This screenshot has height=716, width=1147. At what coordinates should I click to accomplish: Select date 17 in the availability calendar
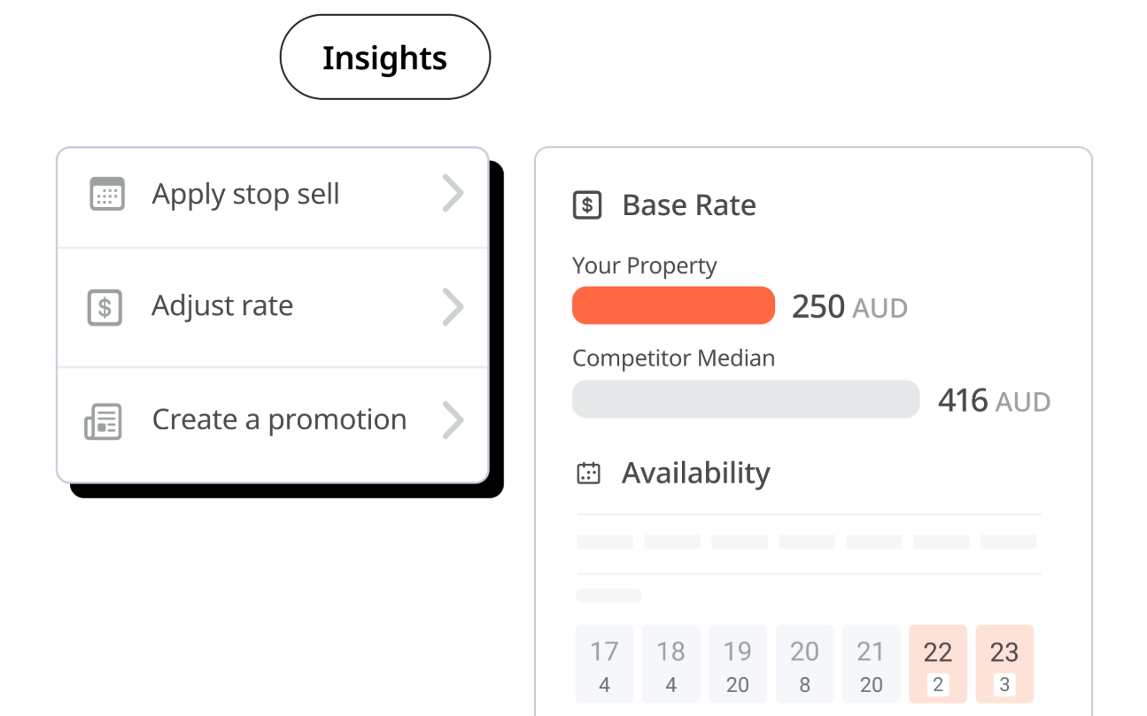(x=604, y=665)
